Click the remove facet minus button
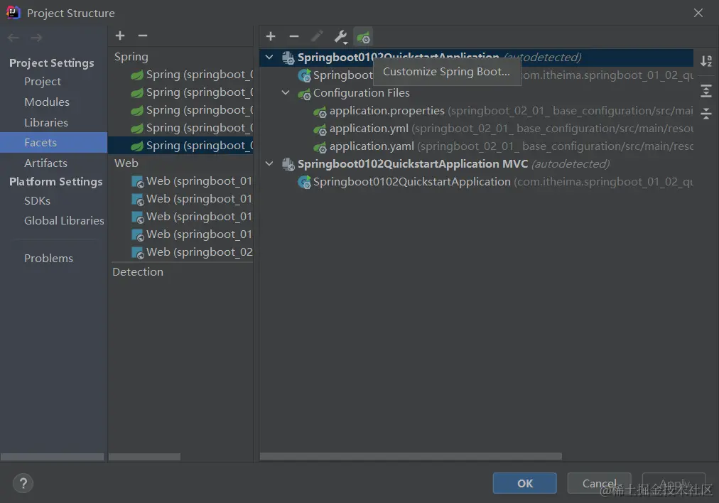 (143, 36)
